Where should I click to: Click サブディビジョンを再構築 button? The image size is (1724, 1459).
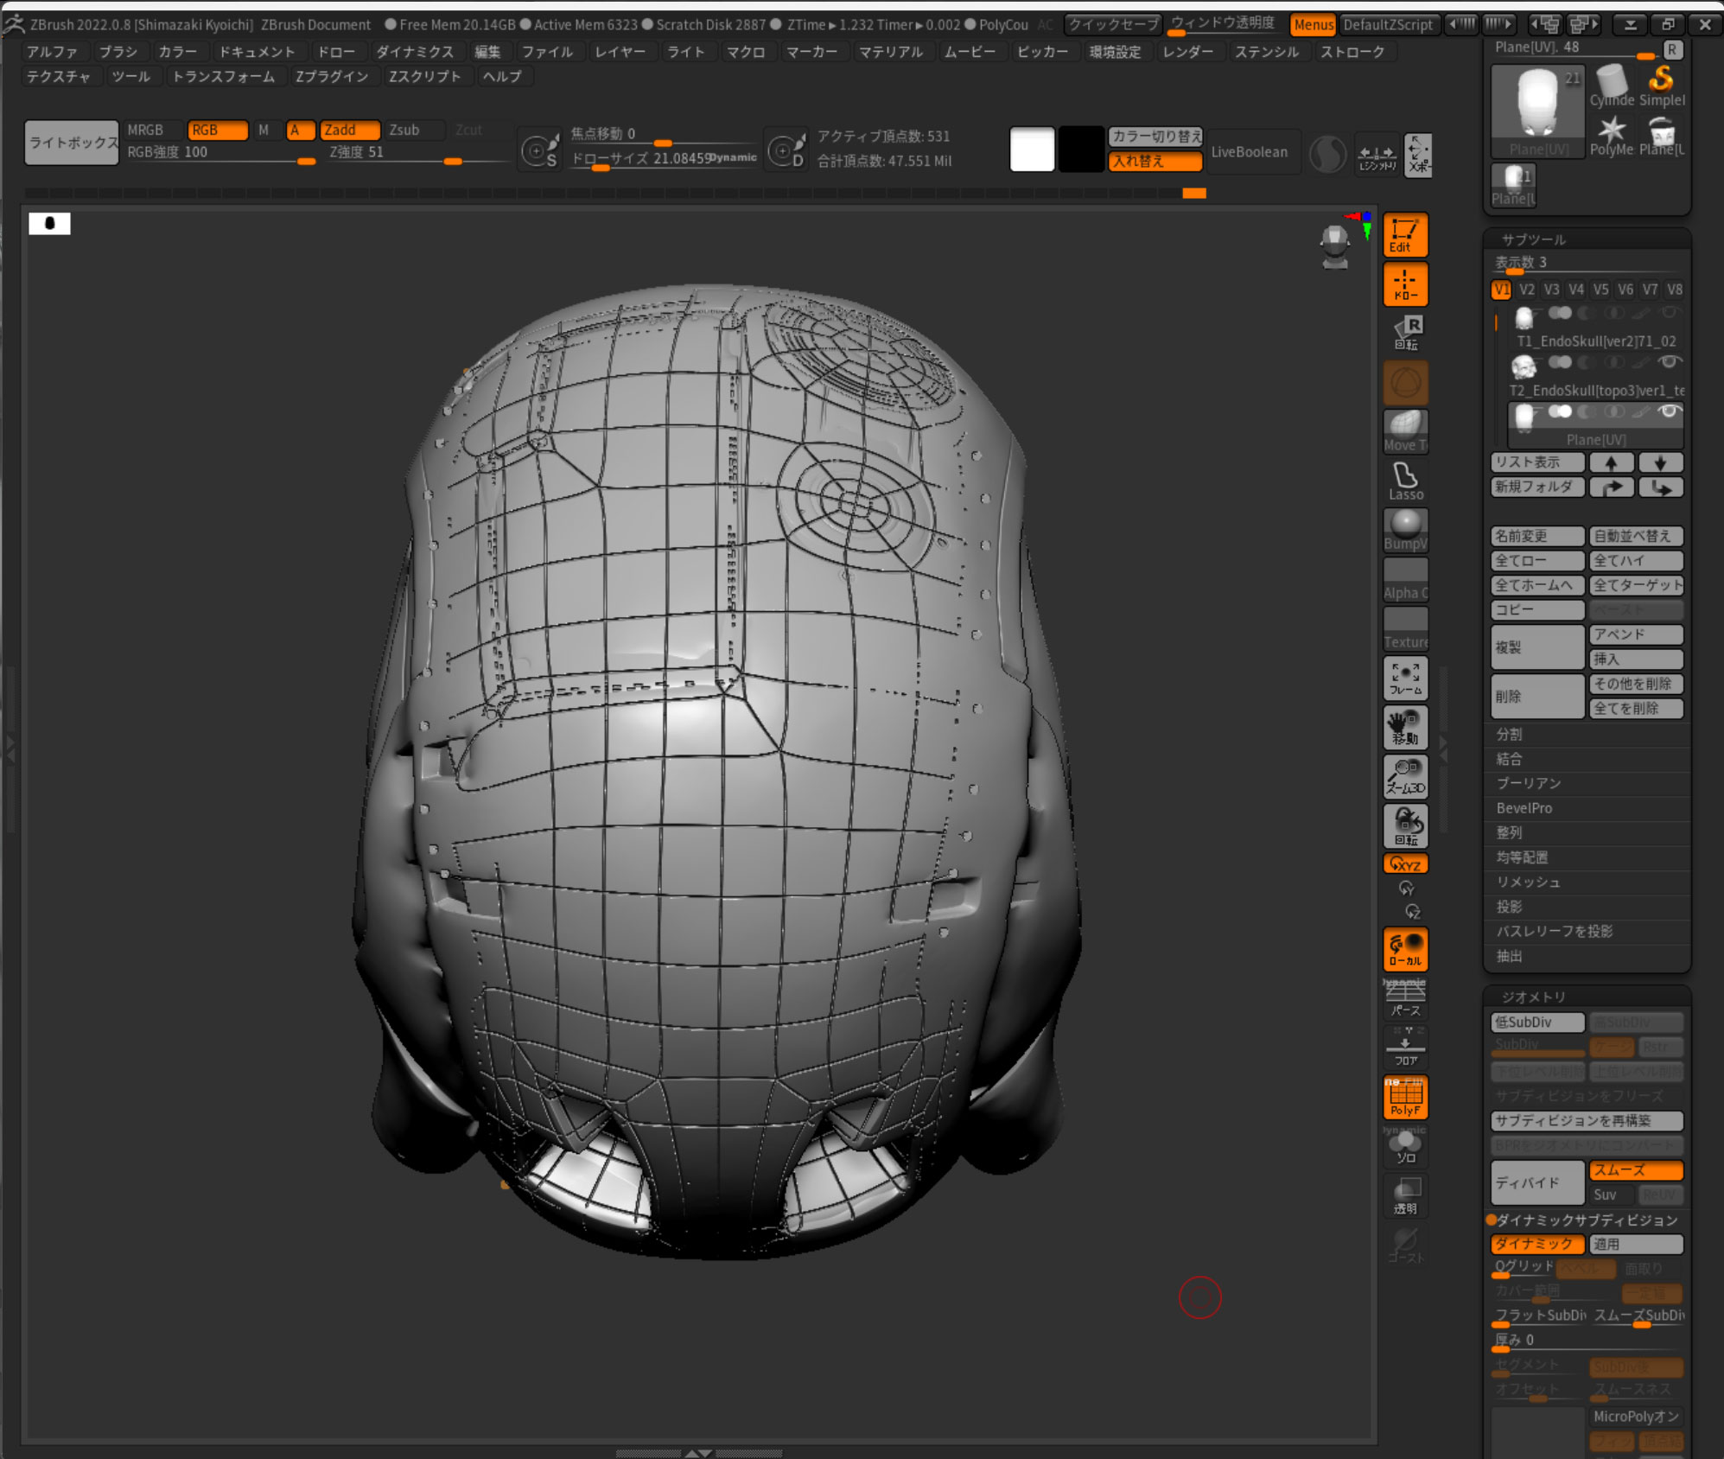1587,1121
